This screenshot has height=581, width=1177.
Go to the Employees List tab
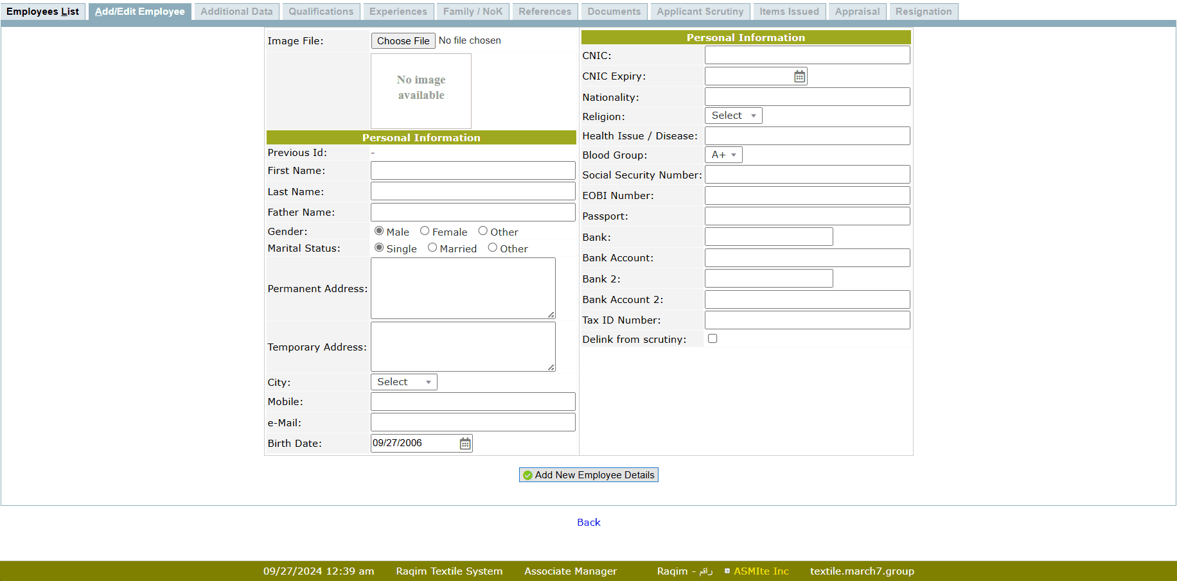pos(42,12)
